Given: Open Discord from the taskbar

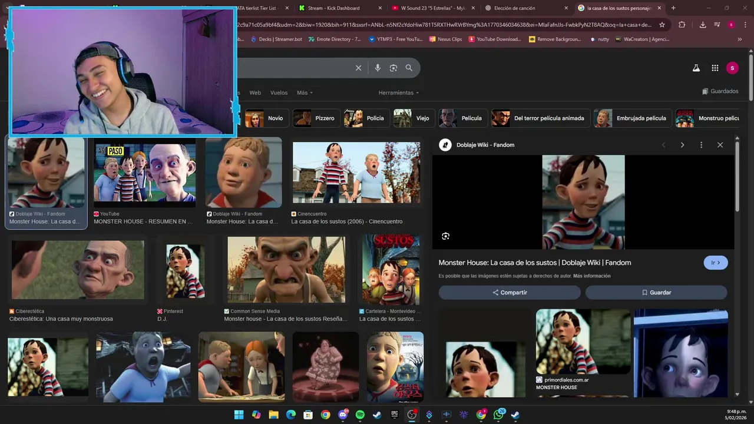Looking at the screenshot, I should pyautogui.click(x=343, y=415).
